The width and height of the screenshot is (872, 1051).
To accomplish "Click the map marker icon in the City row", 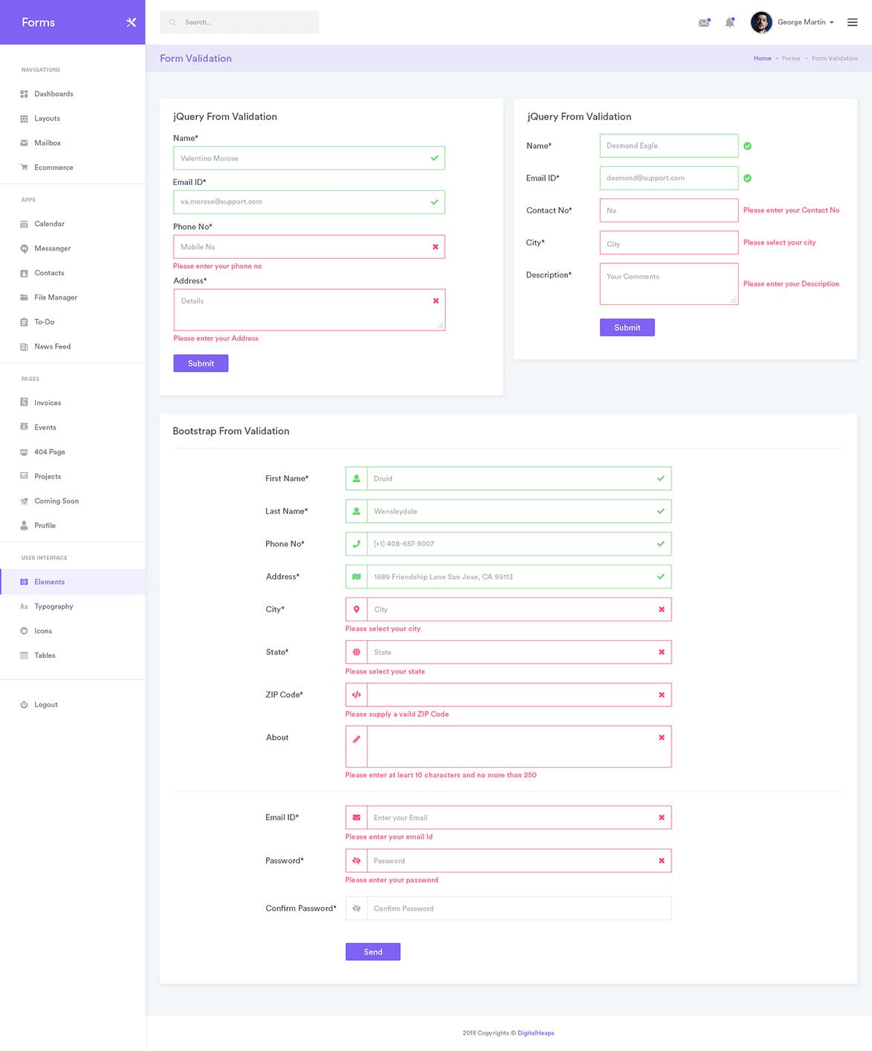I will (356, 609).
